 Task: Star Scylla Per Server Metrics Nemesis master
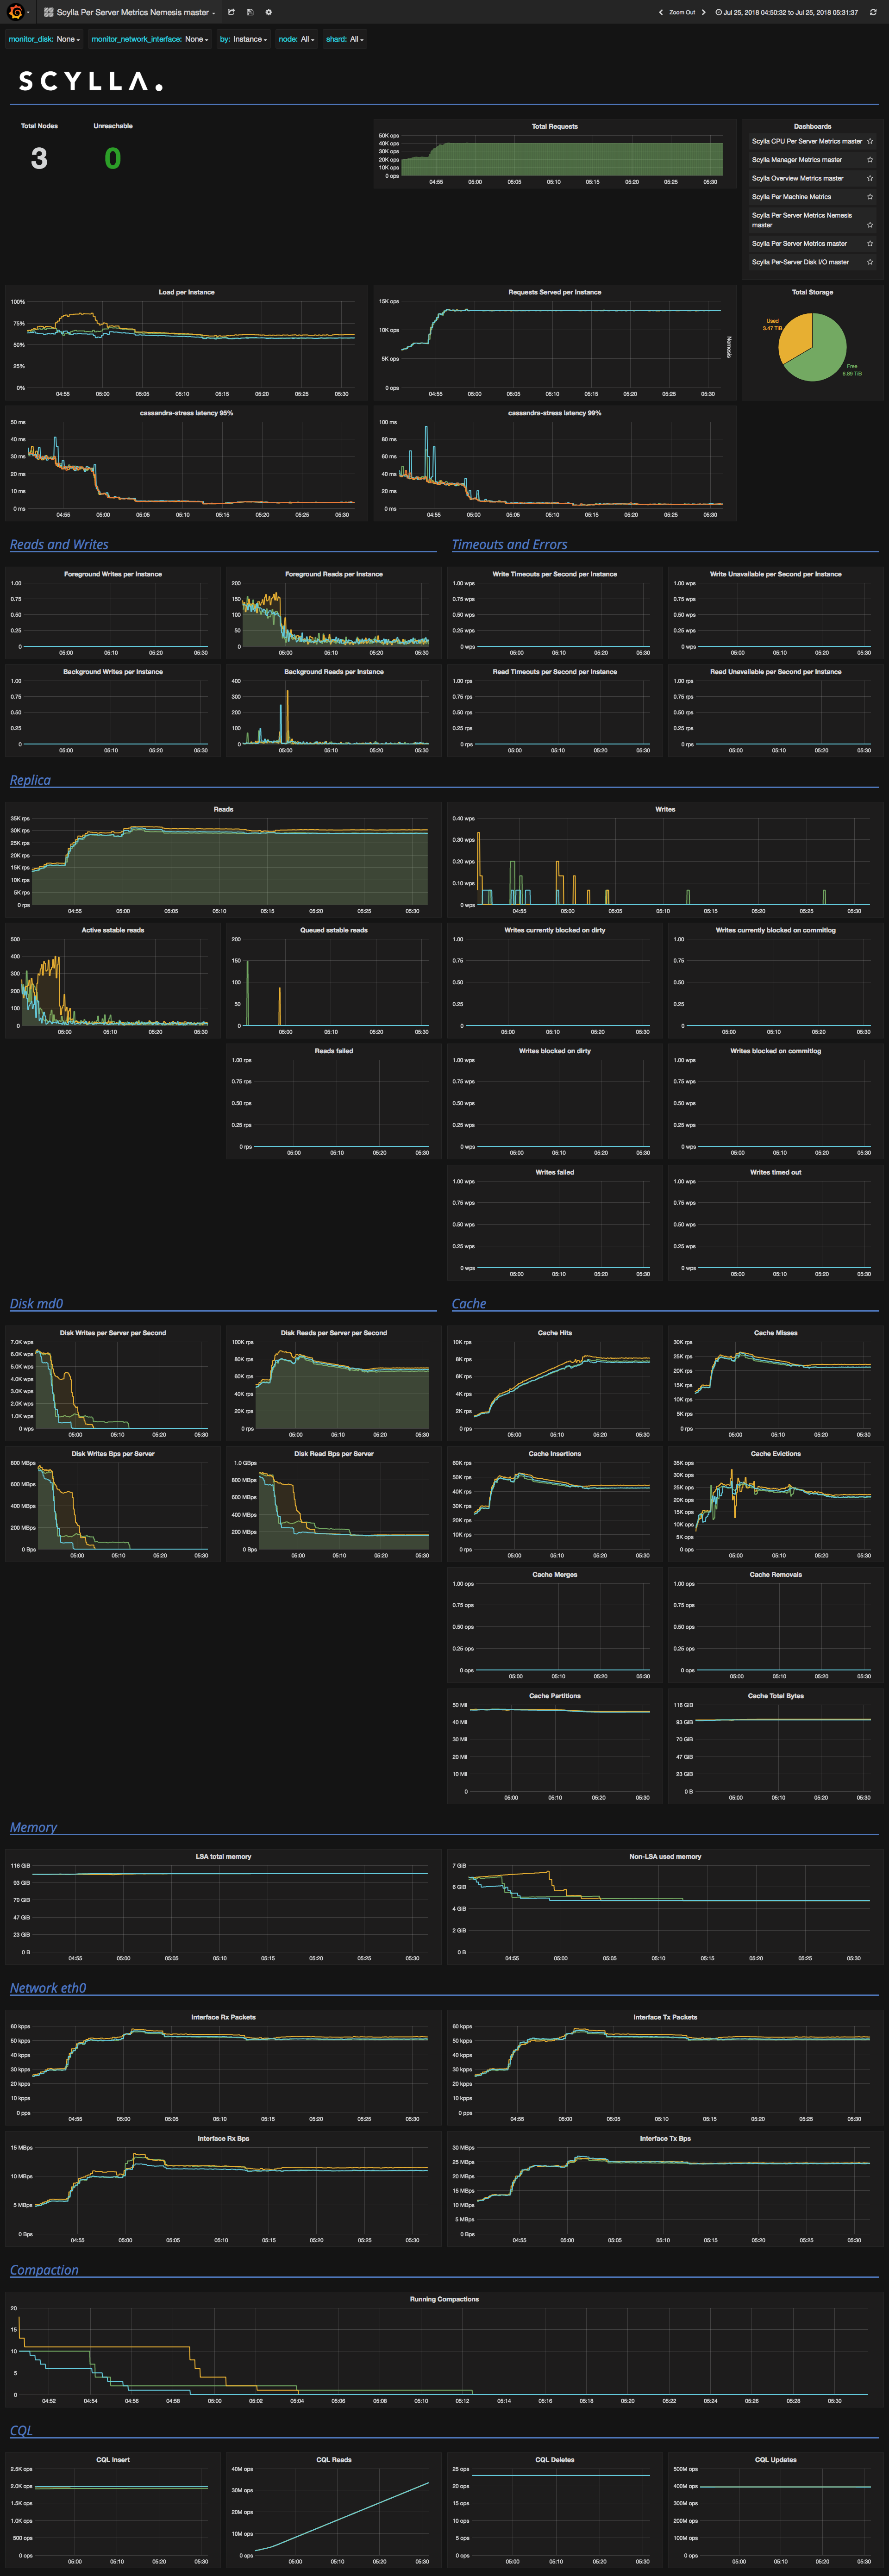870,225
